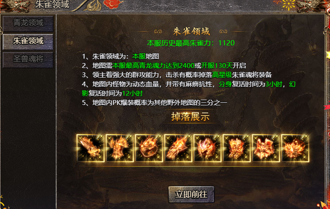
Task: Click the flame armor chestpiece drop icon
Action: click(x=120, y=148)
